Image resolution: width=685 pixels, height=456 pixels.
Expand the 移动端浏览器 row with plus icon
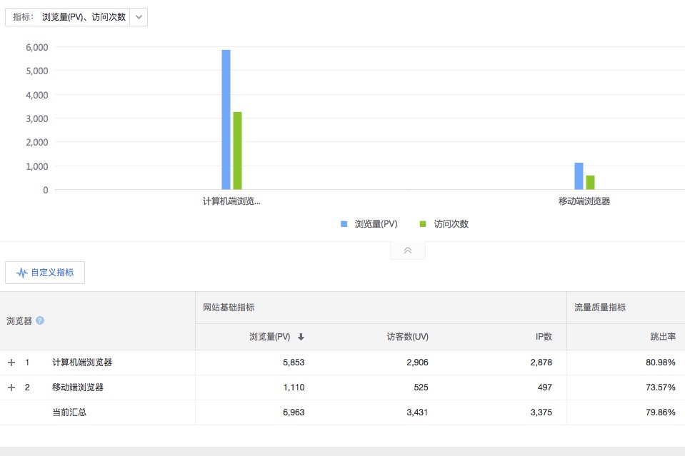pos(11,387)
